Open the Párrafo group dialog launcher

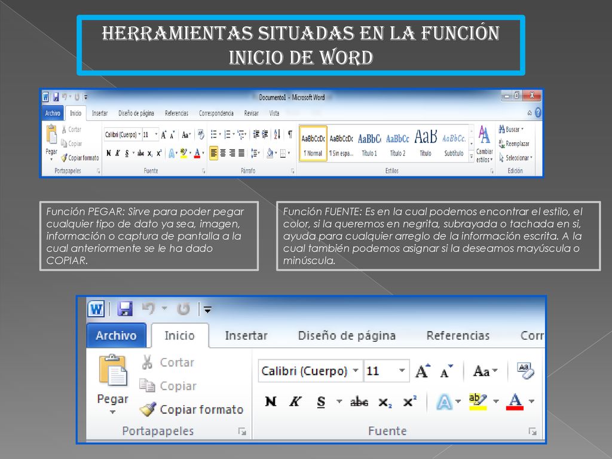pyautogui.click(x=293, y=171)
